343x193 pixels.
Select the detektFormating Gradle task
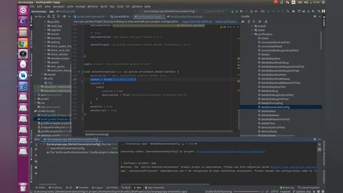point(272,103)
